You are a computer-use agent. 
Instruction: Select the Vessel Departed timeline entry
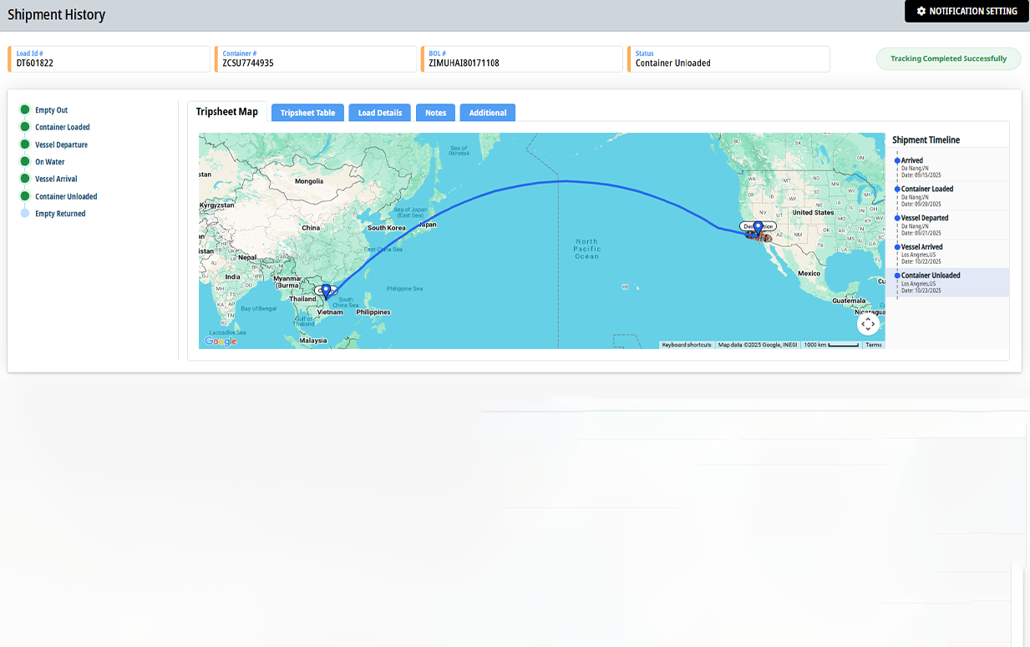click(924, 218)
